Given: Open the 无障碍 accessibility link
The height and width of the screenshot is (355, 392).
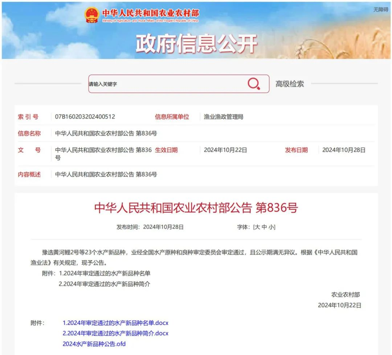Looking at the screenshot, I should [381, 9].
